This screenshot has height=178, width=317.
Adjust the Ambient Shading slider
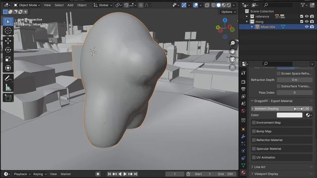282,109
